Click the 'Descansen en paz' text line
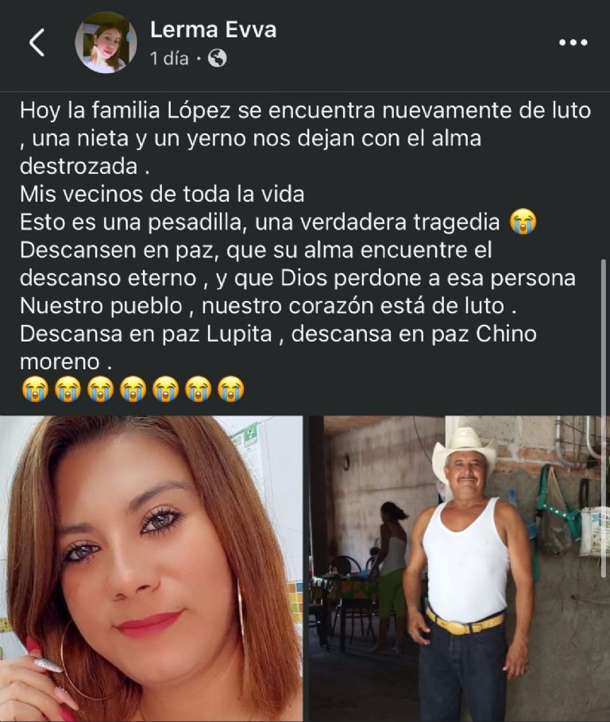Image resolution: width=610 pixels, height=722 pixels. 256,250
